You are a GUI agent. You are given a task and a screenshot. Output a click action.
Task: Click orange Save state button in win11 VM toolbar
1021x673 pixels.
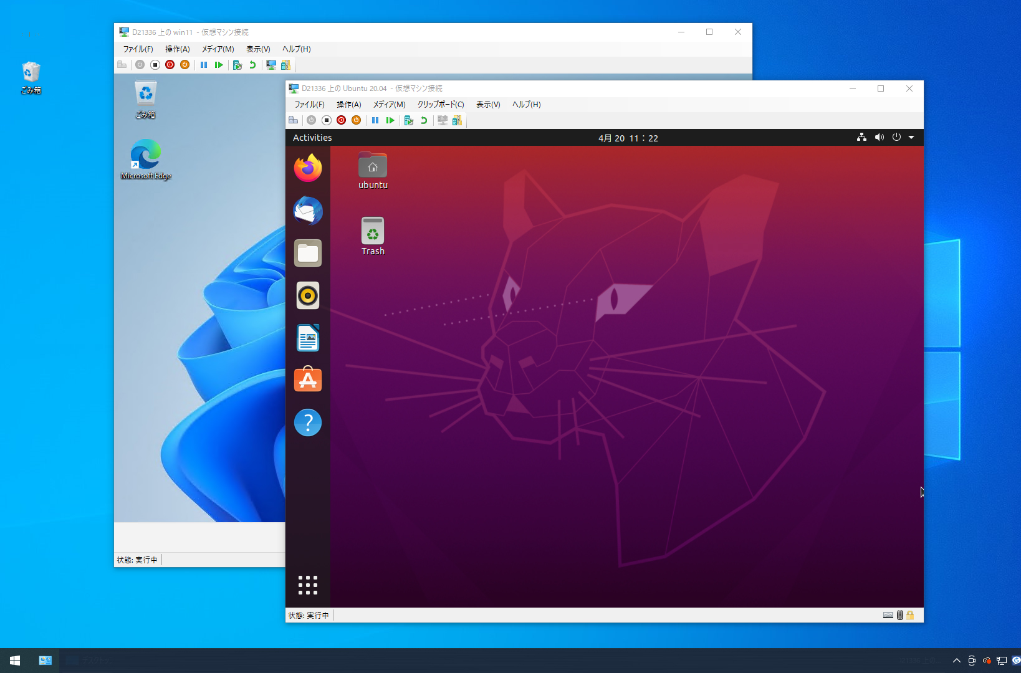[185, 65]
